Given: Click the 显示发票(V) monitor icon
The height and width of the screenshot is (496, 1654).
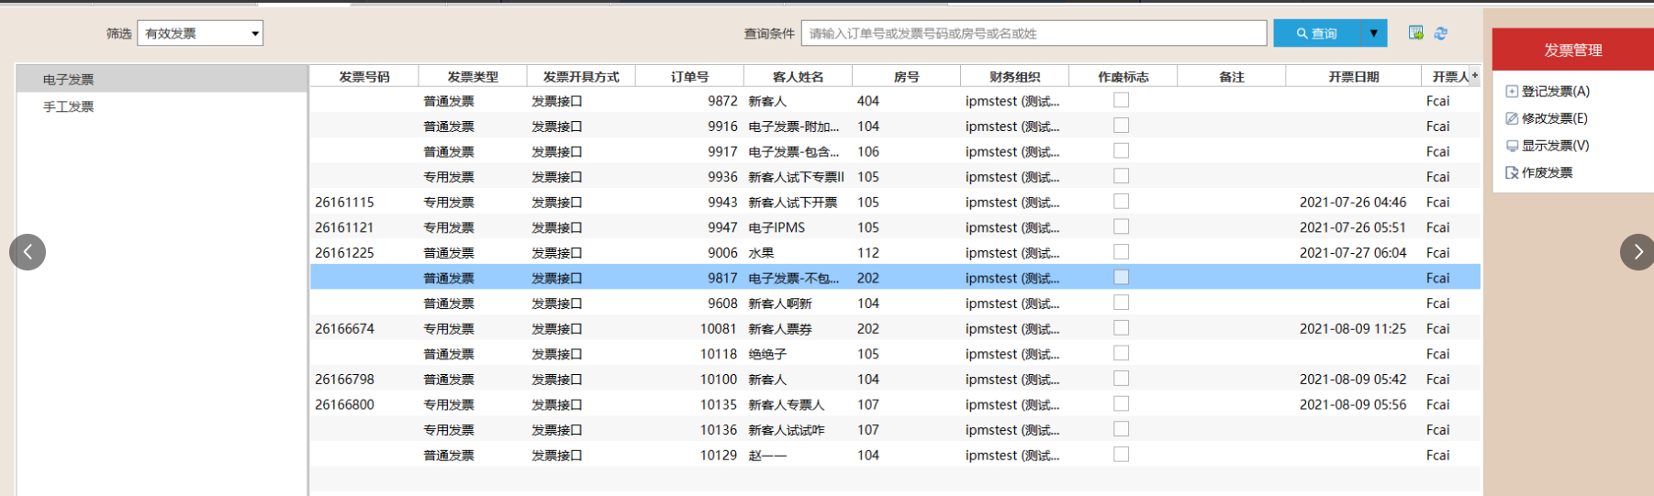Looking at the screenshot, I should pos(1511,146).
